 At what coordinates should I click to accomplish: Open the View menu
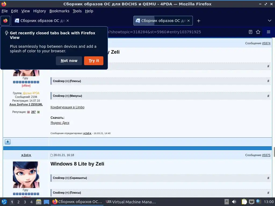coord(26,11)
